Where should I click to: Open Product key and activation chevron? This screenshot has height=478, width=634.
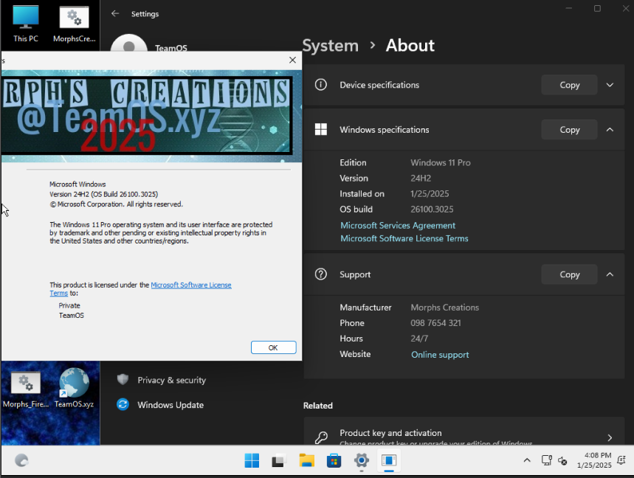(610, 437)
